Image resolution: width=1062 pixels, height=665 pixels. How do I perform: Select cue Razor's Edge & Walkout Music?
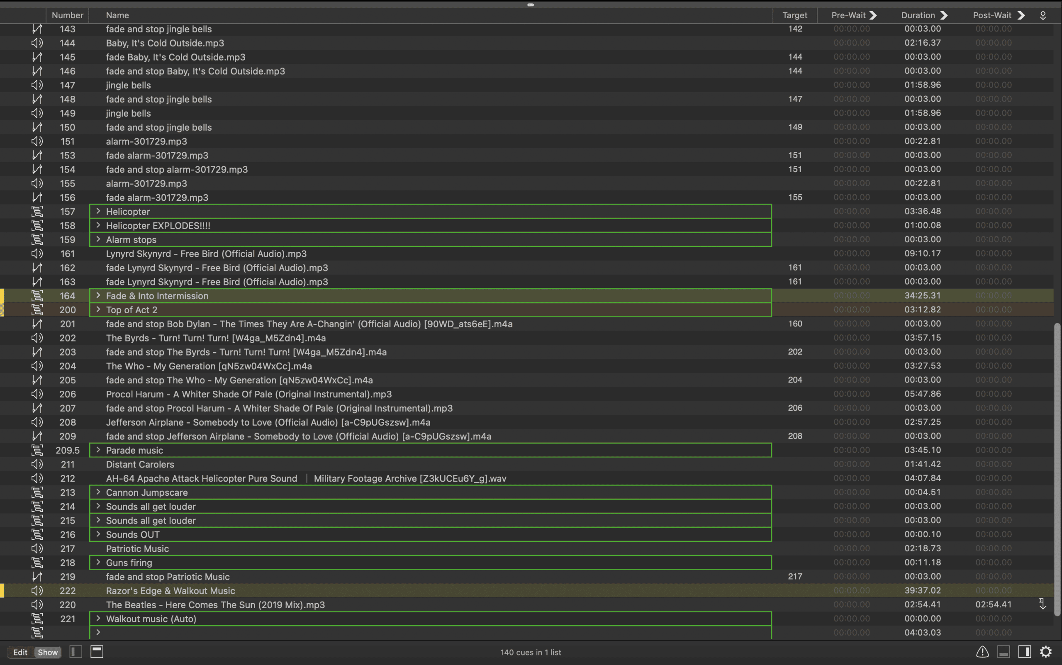[x=171, y=591]
